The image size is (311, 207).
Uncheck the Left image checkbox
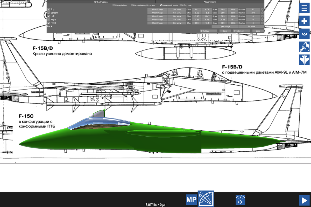(48, 16)
